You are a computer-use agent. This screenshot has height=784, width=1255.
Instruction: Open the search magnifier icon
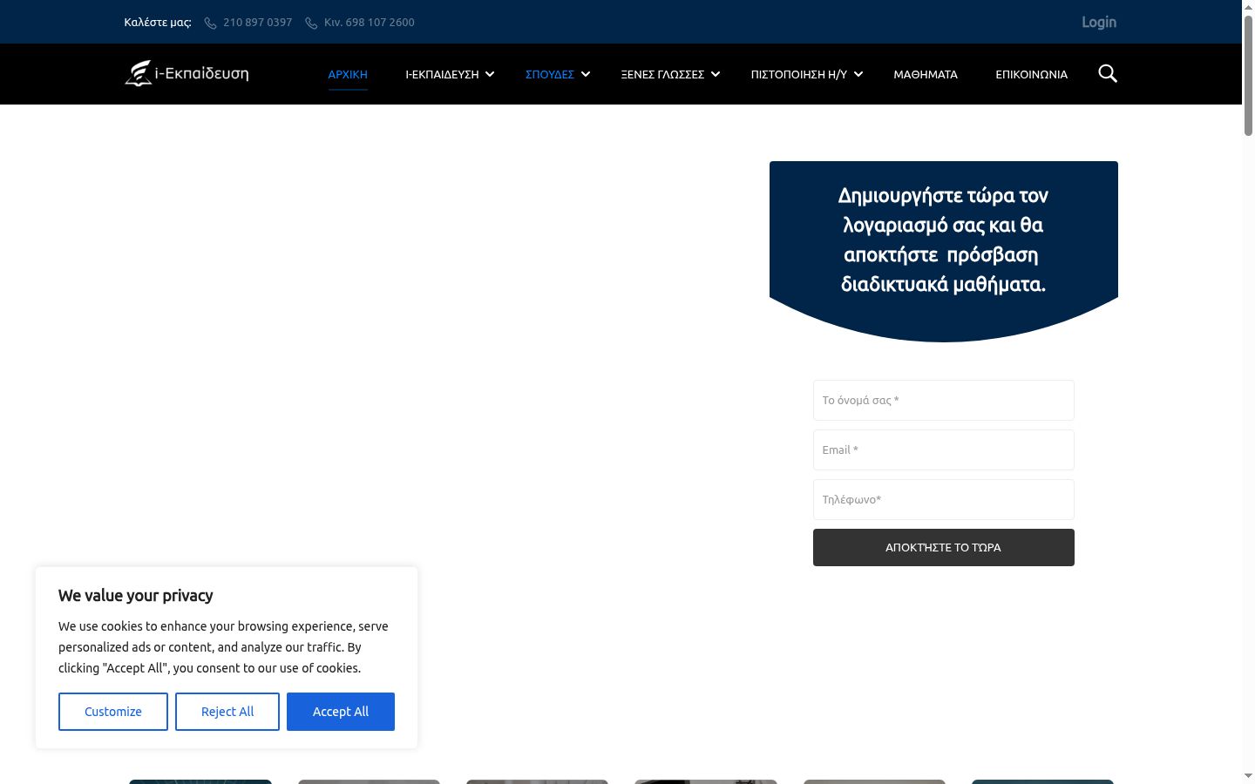(1108, 73)
